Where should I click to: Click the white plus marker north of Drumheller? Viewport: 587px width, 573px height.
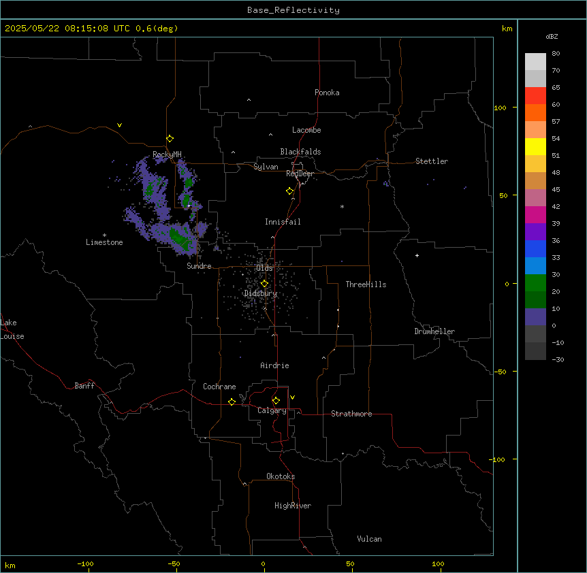pyautogui.click(x=417, y=255)
